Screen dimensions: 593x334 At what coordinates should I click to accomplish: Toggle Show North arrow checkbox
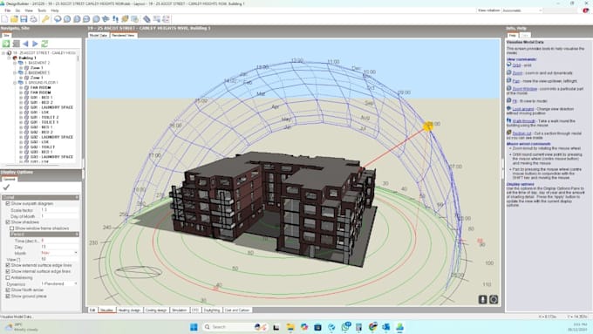(x=8, y=290)
